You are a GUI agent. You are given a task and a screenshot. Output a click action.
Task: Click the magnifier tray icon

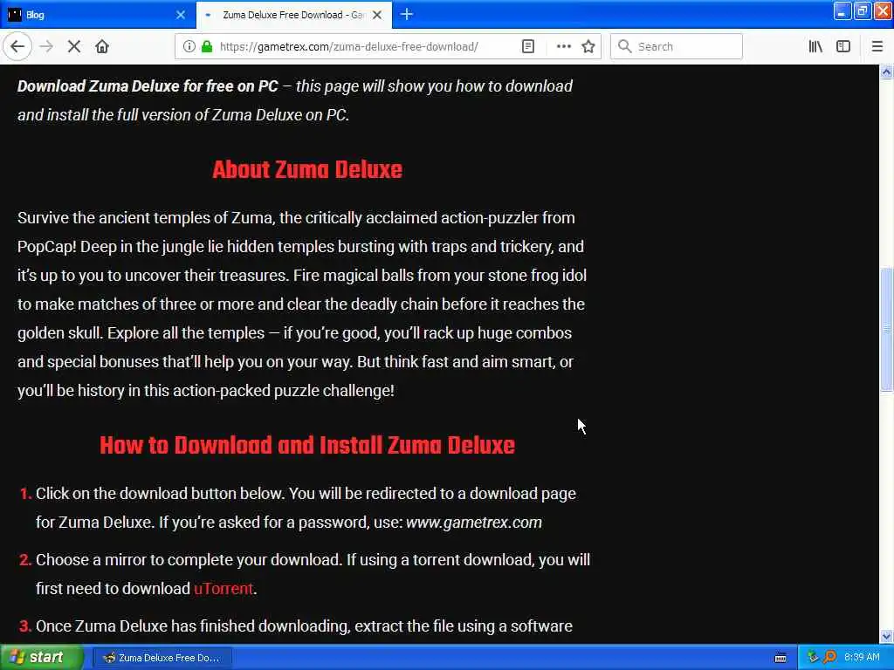tap(829, 657)
